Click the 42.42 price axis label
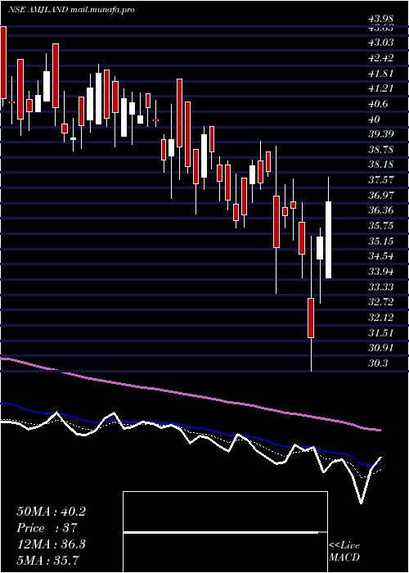The image size is (409, 573). 381,58
